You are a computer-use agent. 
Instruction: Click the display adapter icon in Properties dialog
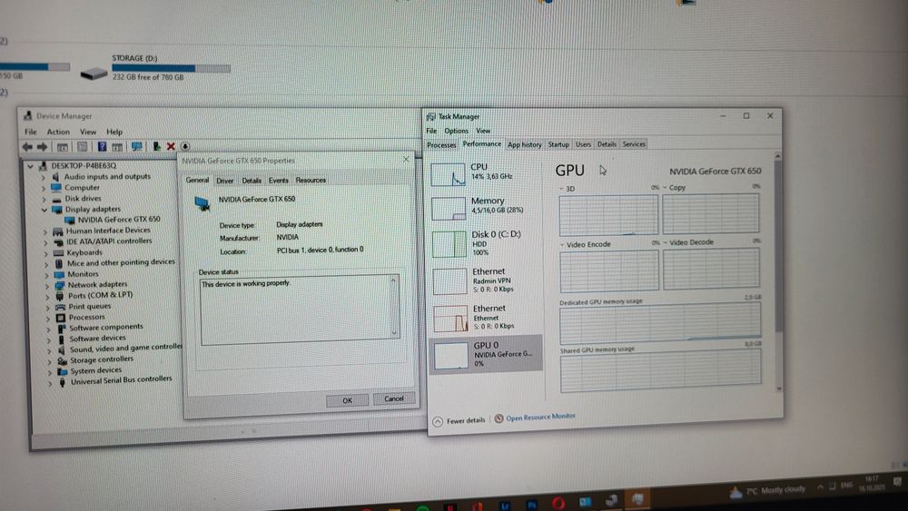202,203
